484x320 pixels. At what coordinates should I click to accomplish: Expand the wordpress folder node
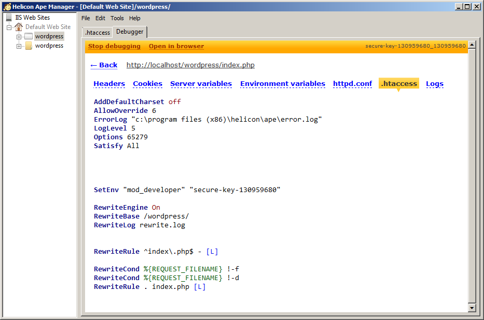pyautogui.click(x=19, y=46)
